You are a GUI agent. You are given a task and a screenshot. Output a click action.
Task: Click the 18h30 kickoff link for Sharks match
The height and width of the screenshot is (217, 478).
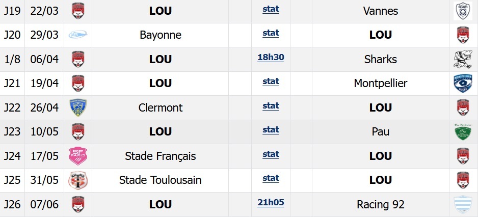pos(271,57)
